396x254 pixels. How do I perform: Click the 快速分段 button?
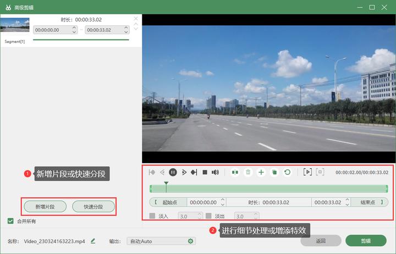click(x=94, y=207)
